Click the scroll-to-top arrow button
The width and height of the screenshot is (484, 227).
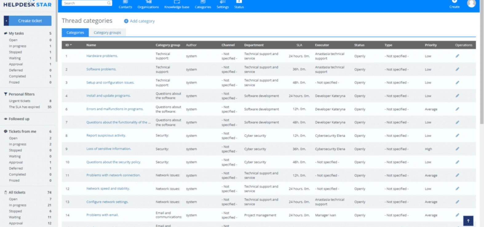tap(468, 221)
